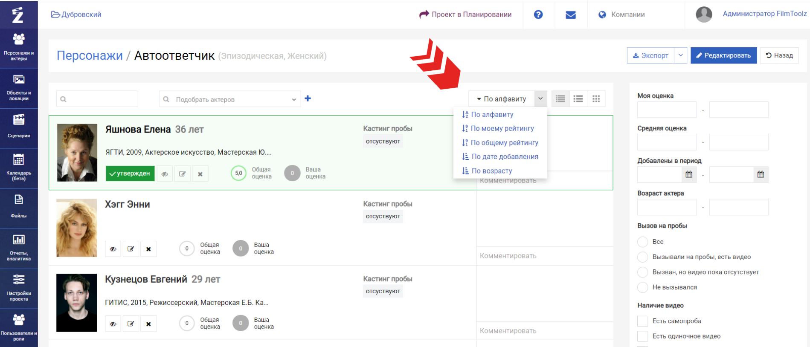Remove Кузнецов Евгений with cross icon
810x347 pixels.
[148, 324]
